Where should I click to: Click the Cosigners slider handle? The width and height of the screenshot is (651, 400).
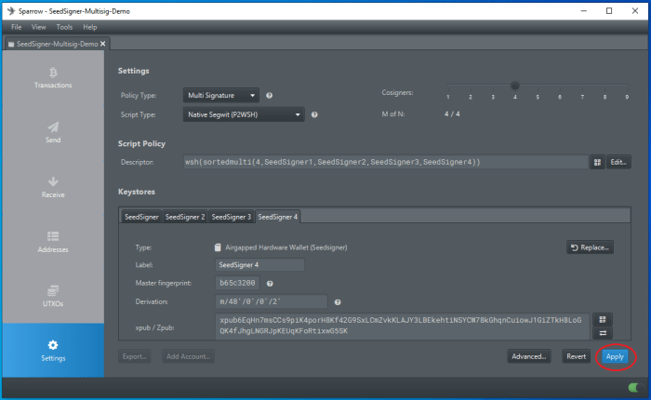[514, 86]
